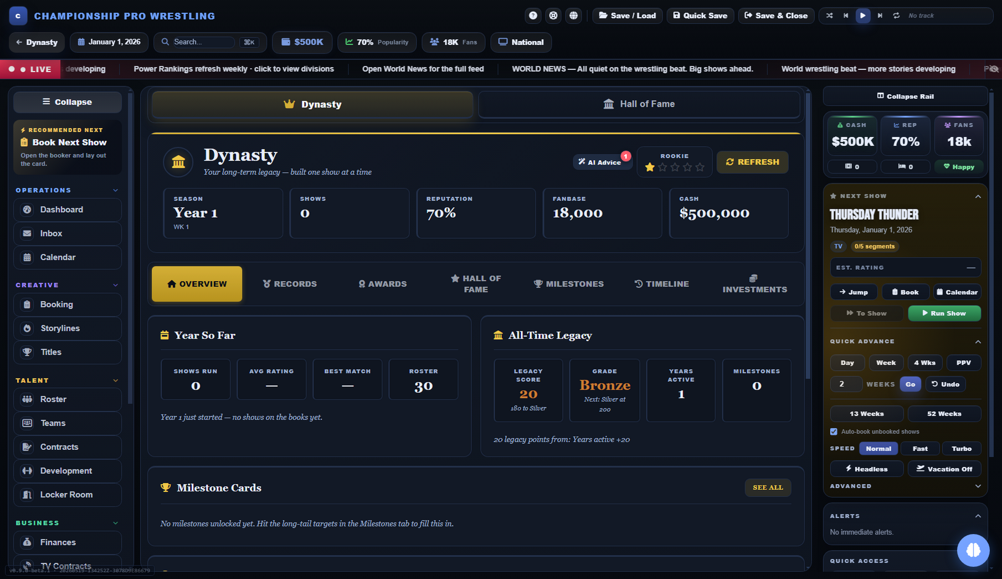Click the lifebuoy support icon

coord(553,16)
